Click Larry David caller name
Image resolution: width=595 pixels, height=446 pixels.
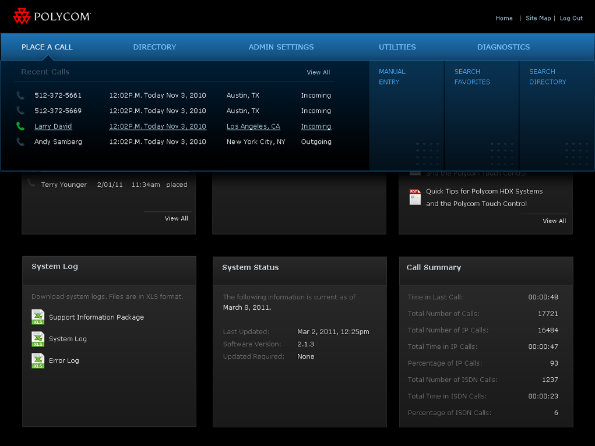53,126
